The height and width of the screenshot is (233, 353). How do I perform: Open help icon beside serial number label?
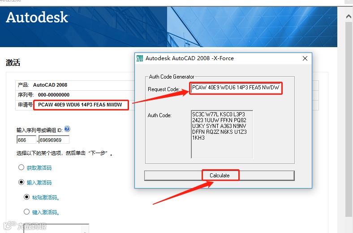pos(67,129)
